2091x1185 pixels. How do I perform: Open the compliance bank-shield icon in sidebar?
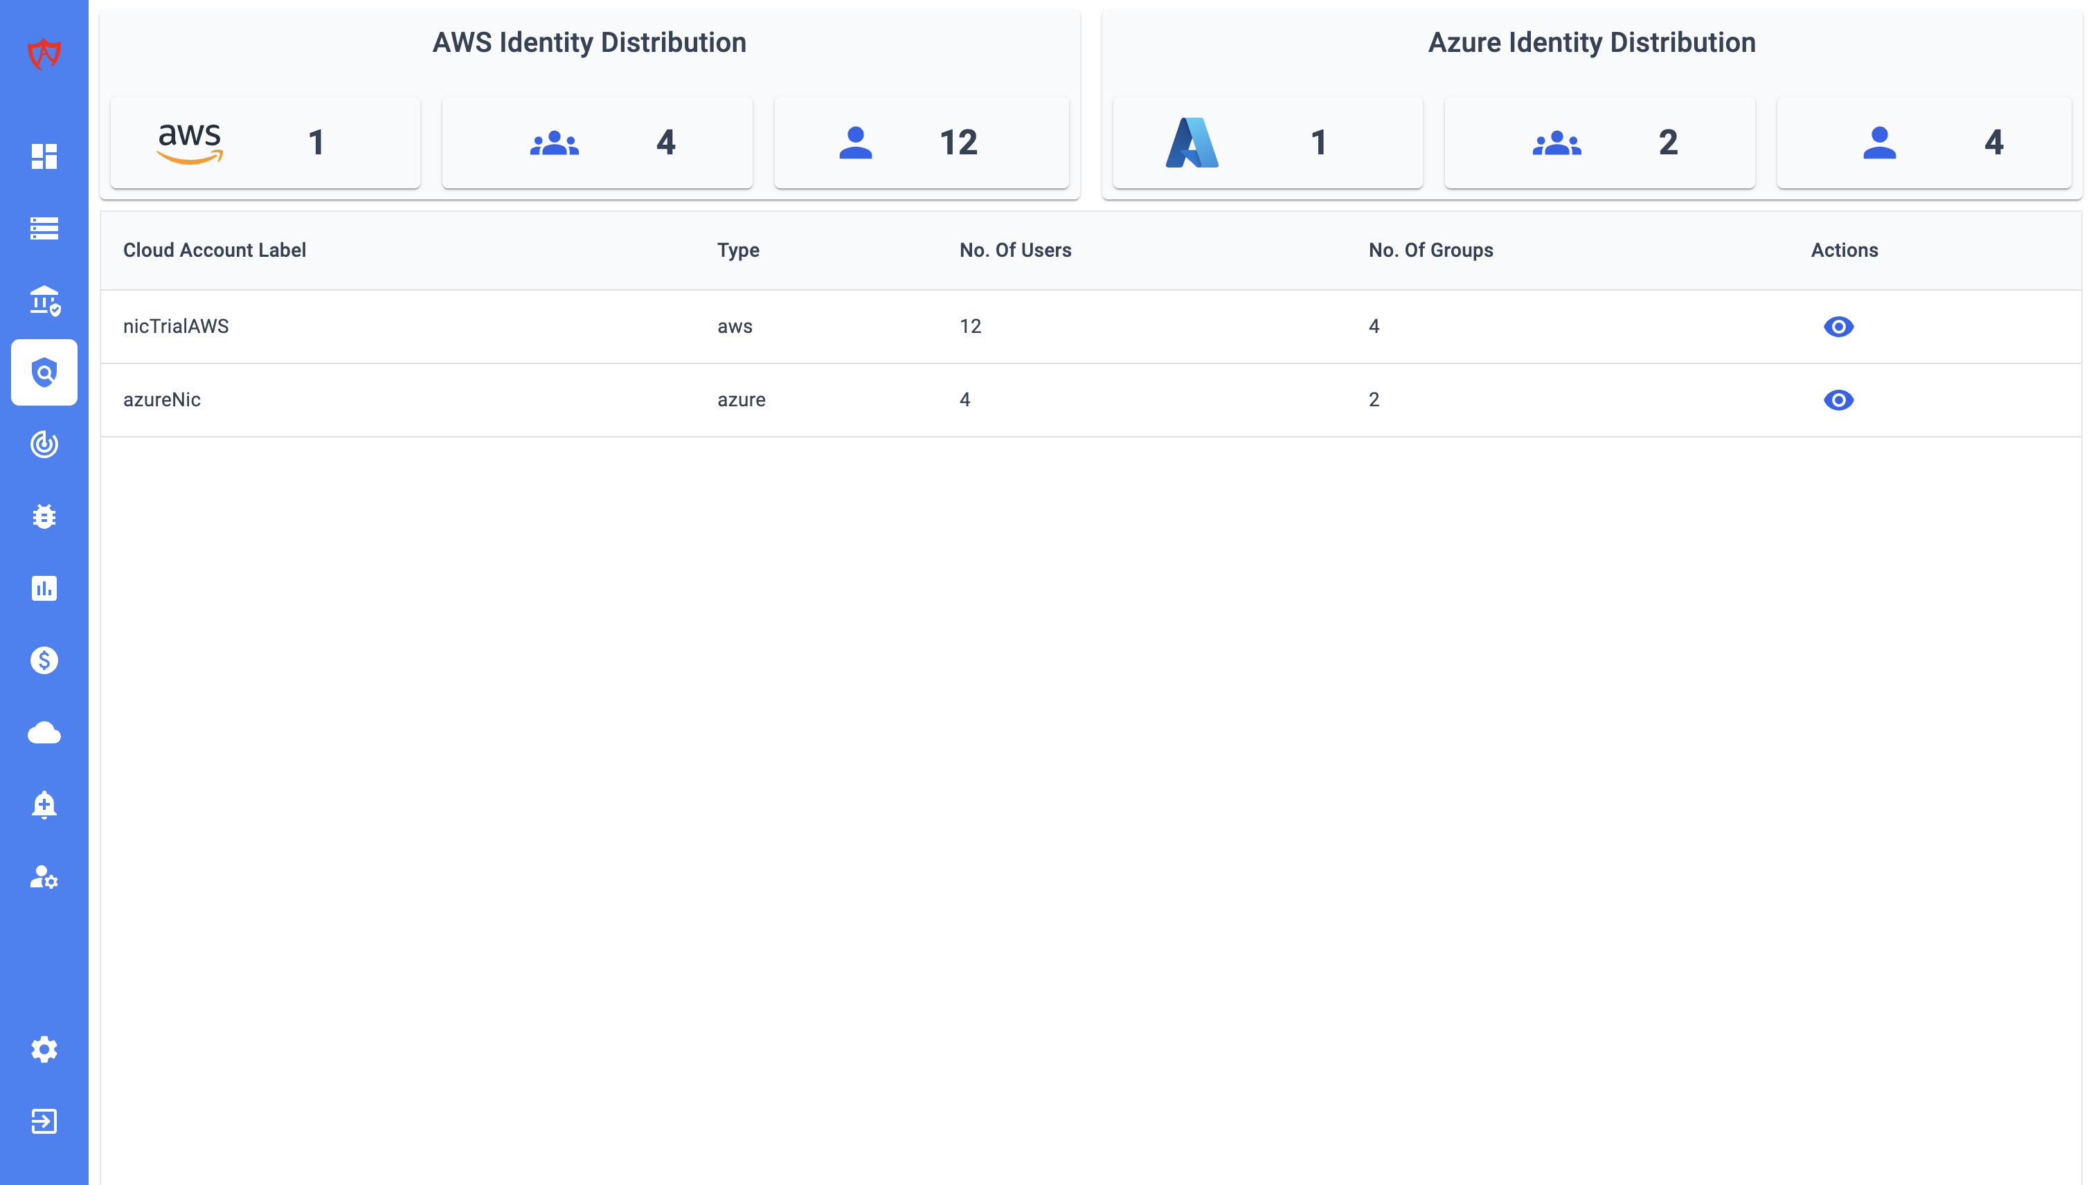pyautogui.click(x=45, y=300)
